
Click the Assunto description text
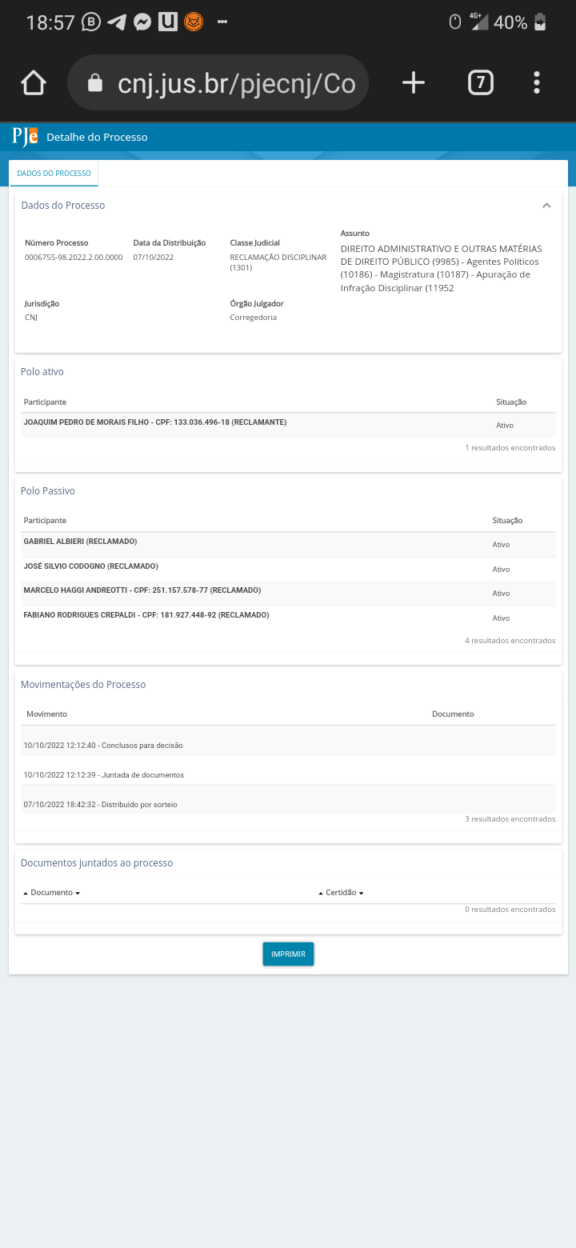point(441,268)
